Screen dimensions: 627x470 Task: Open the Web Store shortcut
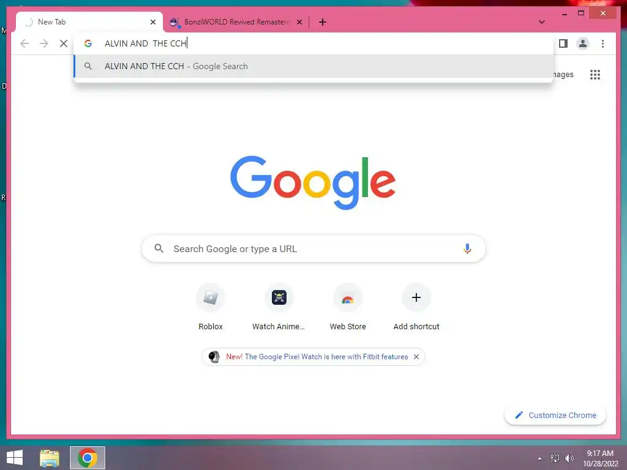pos(348,307)
